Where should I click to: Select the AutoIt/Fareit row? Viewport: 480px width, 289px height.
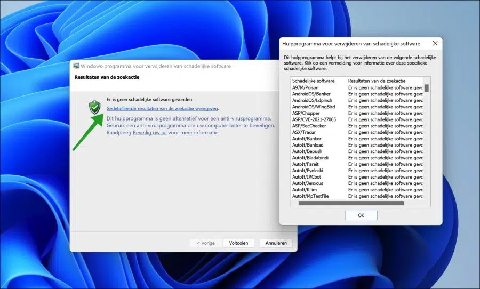coord(357,164)
